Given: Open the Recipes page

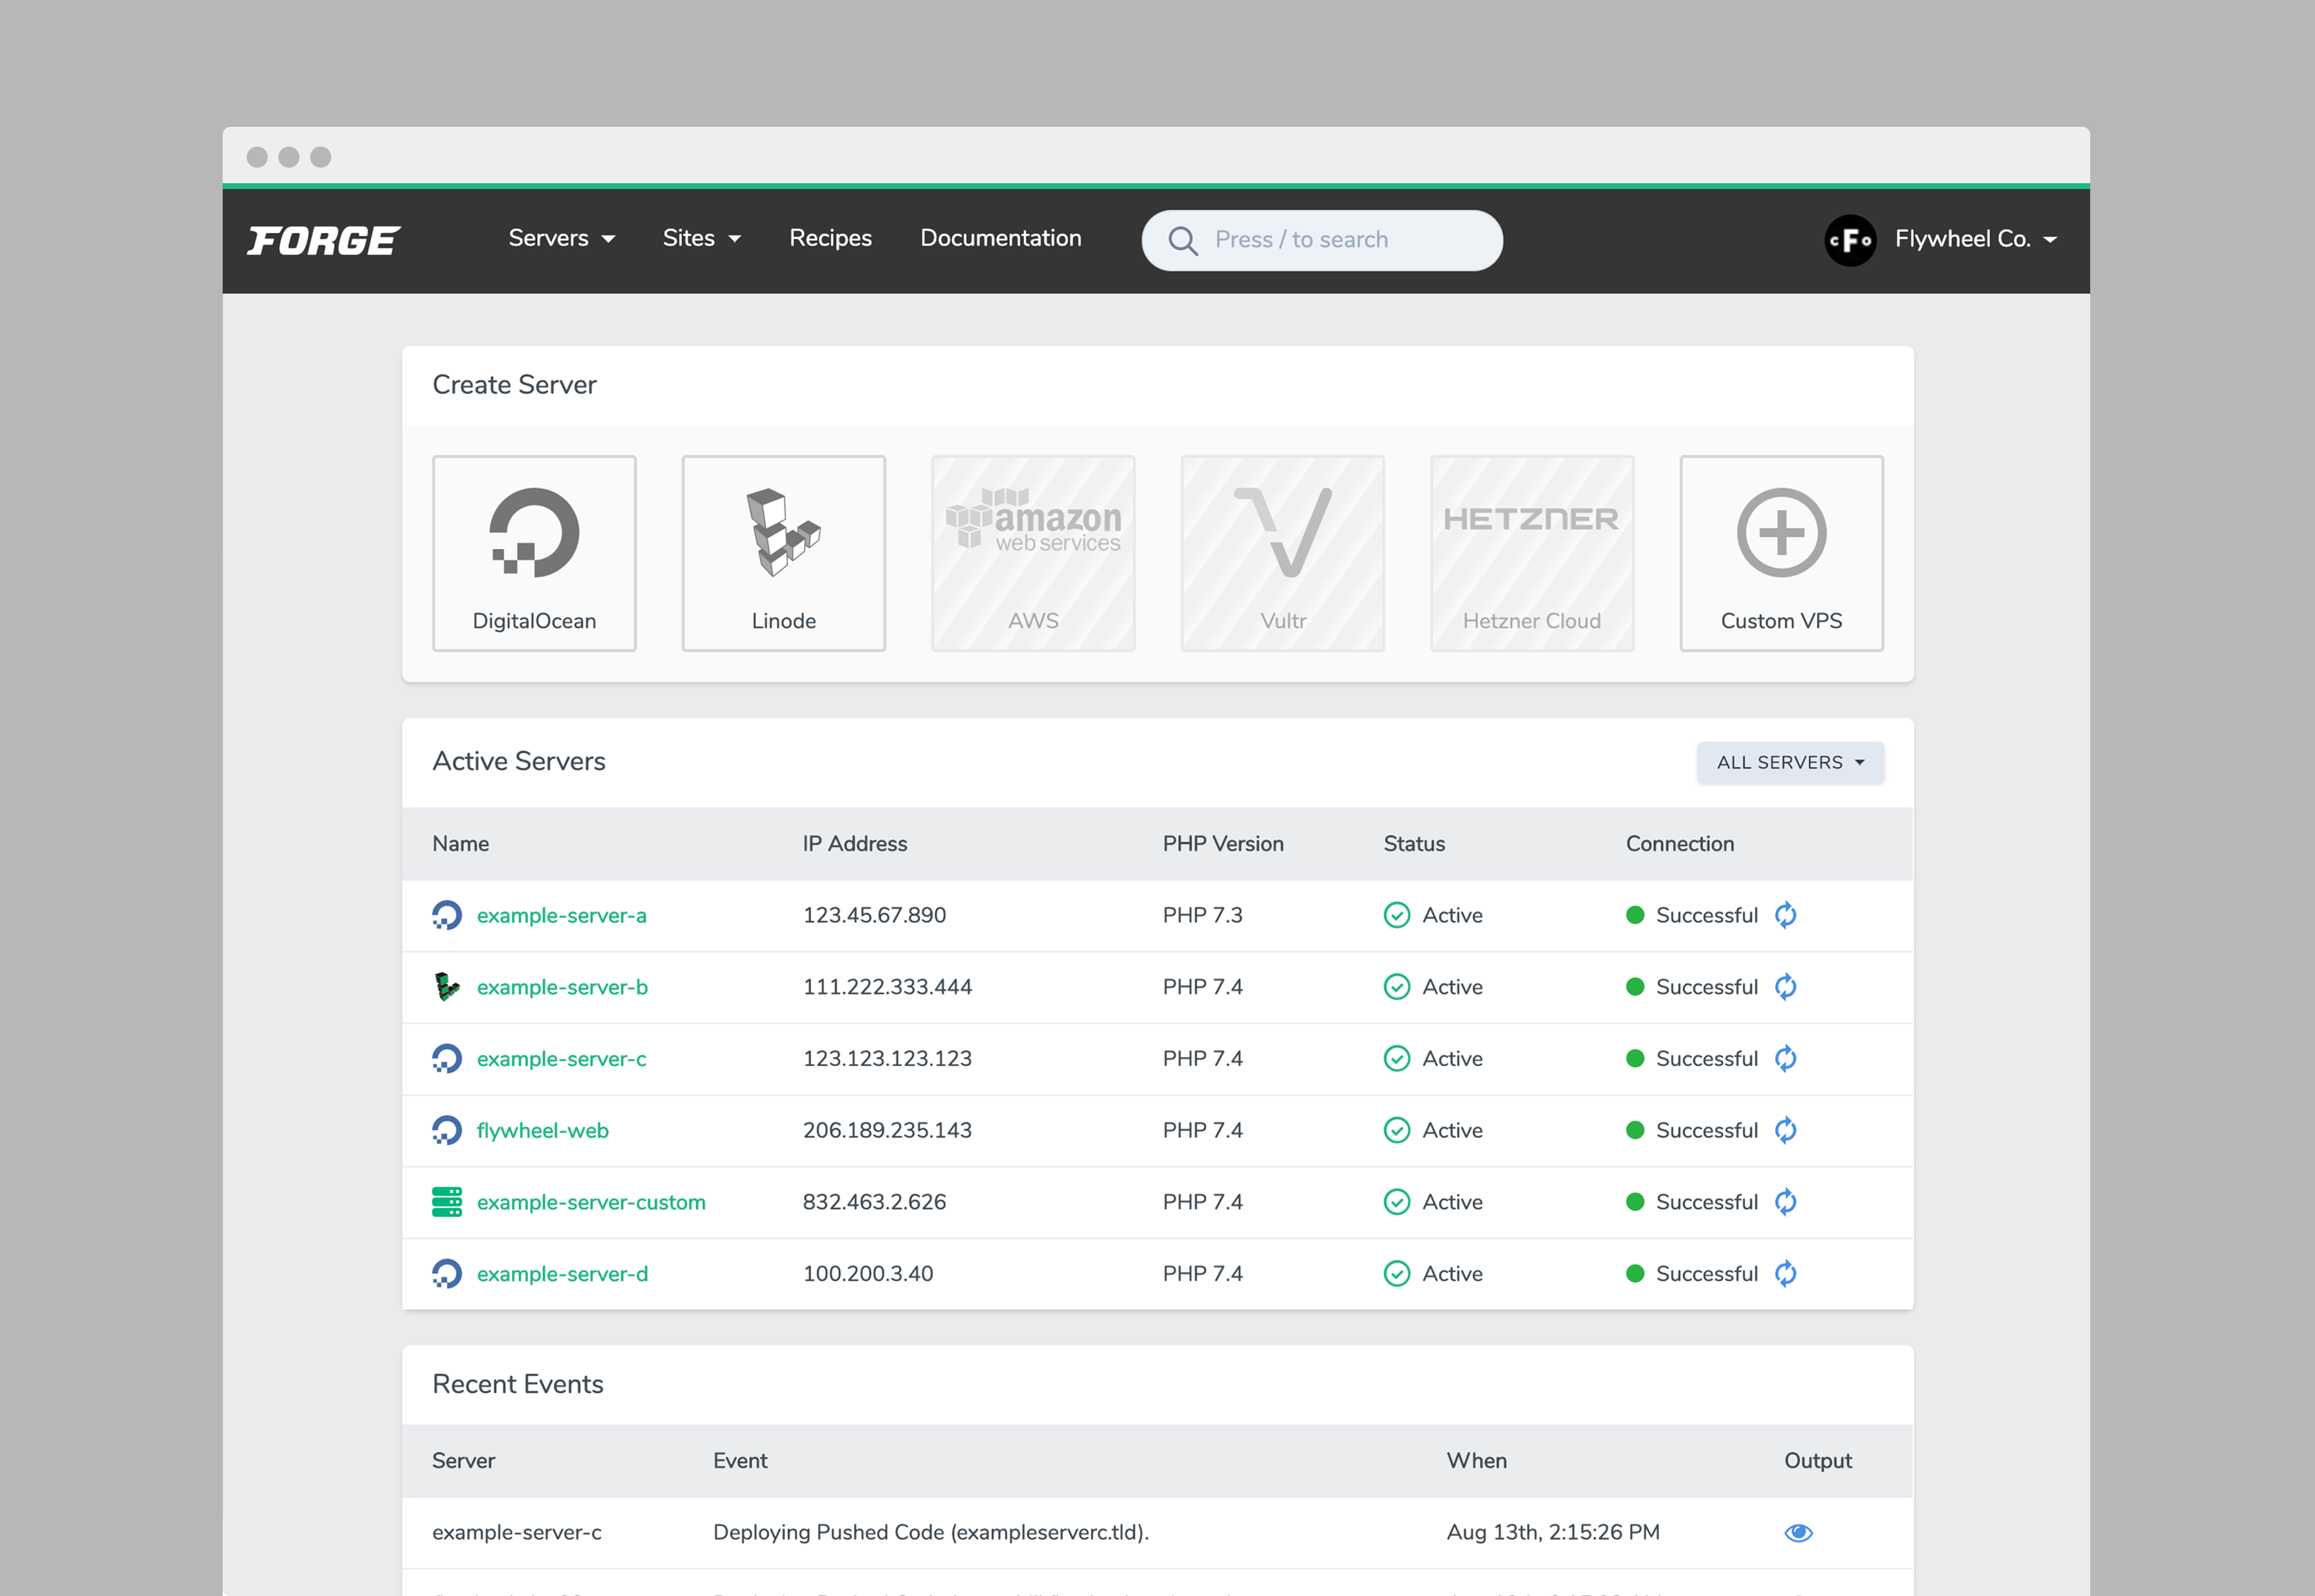Looking at the screenshot, I should [830, 238].
